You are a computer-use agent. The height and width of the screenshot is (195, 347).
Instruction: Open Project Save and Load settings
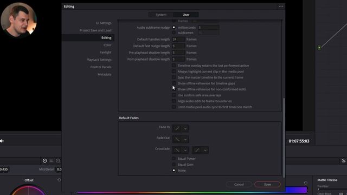coord(95,30)
